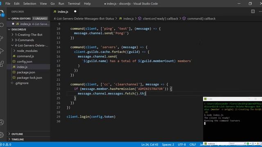Viewport: 262px width, 147px height.
Task: Collapse the Open Editors section
Action: [x=9, y=18]
